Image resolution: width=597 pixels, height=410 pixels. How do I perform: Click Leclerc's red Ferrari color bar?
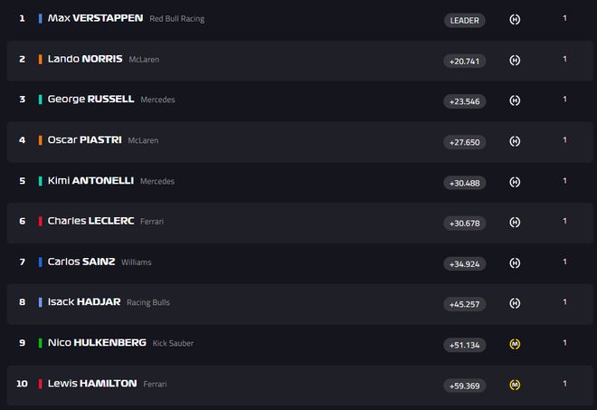click(x=41, y=221)
